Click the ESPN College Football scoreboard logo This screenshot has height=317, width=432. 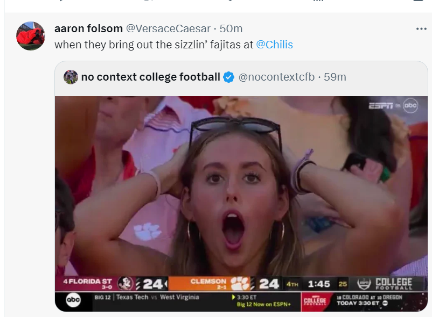click(385, 283)
